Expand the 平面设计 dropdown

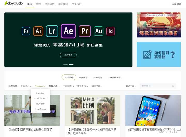pyautogui.click(x=26, y=86)
